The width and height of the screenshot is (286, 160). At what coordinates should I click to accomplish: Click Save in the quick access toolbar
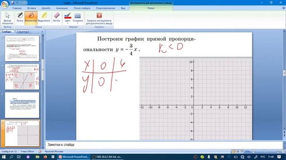pos(13,3)
